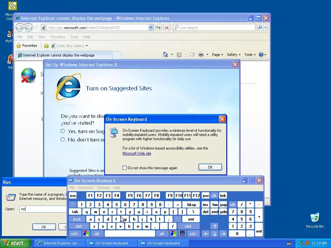The height and width of the screenshot is (248, 331).
Task: Open On-Screen Keyboard's Keyboard menu
Action: point(85,188)
